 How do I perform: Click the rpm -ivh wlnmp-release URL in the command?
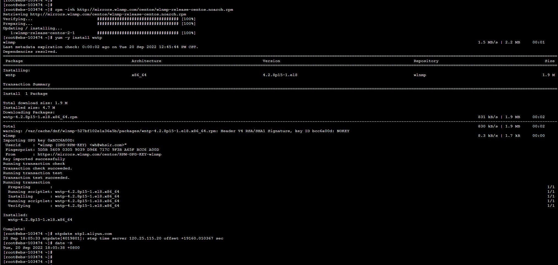155,10
